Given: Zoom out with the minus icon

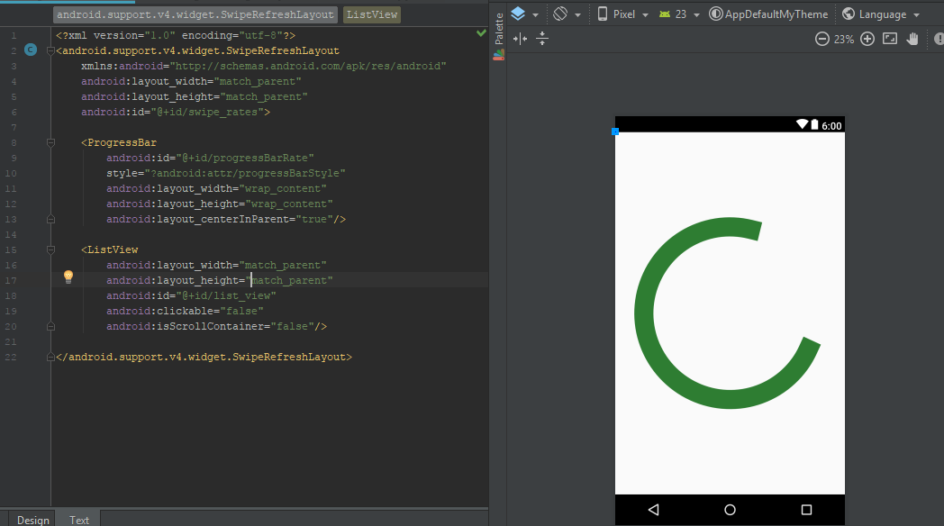Looking at the screenshot, I should point(821,39).
